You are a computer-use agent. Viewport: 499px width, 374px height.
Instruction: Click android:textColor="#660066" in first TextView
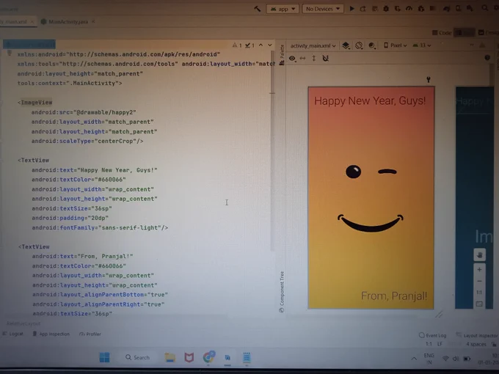pos(79,180)
